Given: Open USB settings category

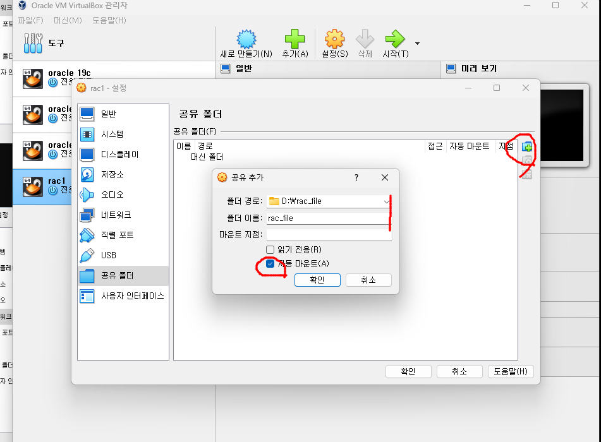Looking at the screenshot, I should click(123, 255).
